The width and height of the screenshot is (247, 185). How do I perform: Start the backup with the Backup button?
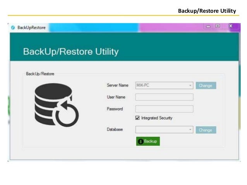click(148, 141)
